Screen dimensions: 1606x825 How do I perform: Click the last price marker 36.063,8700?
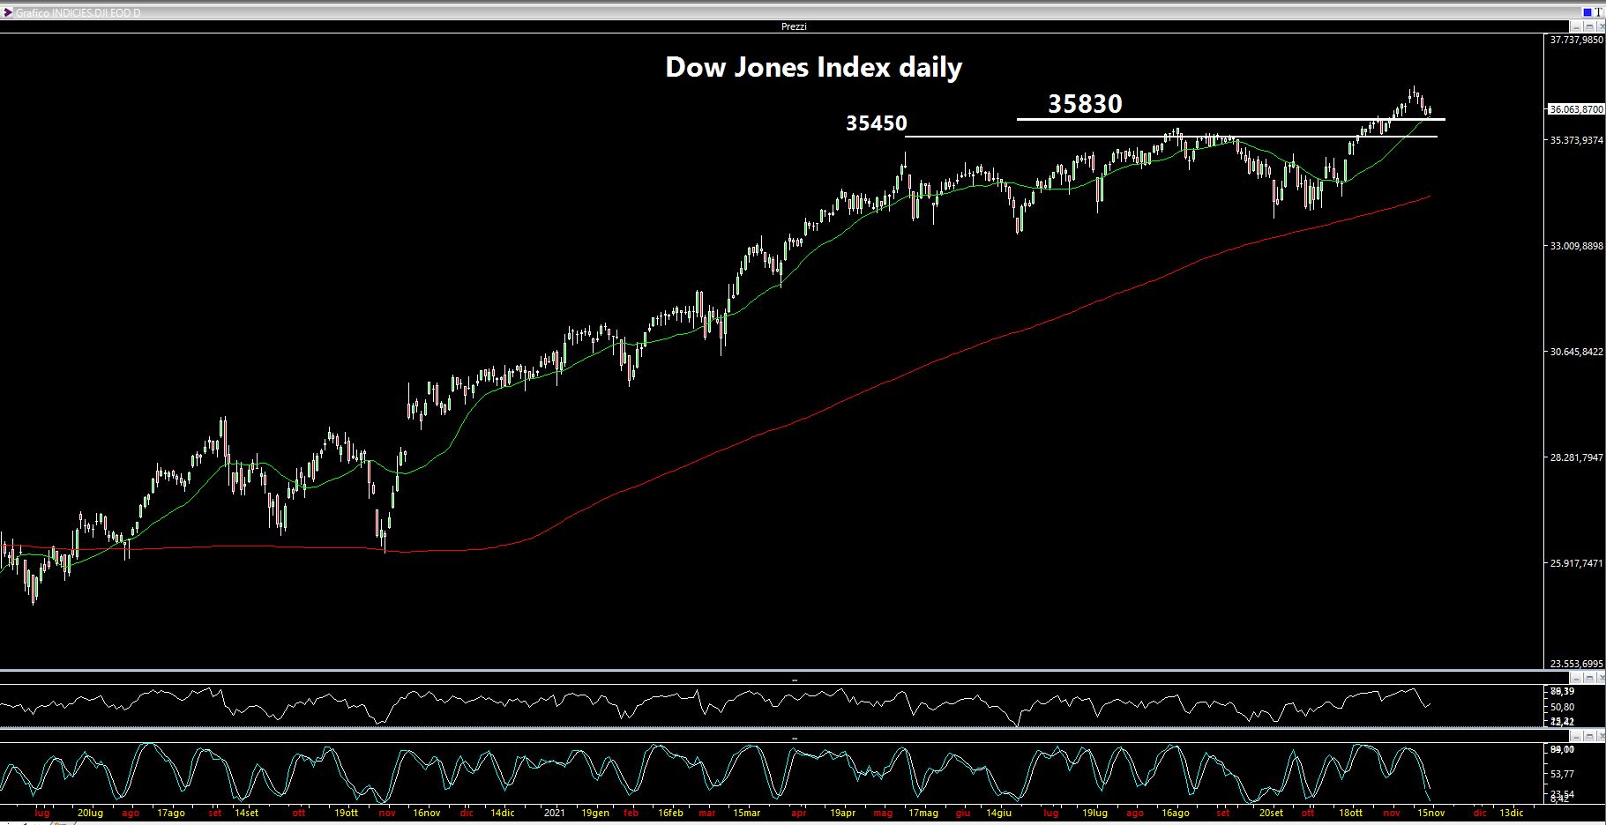[1576, 109]
